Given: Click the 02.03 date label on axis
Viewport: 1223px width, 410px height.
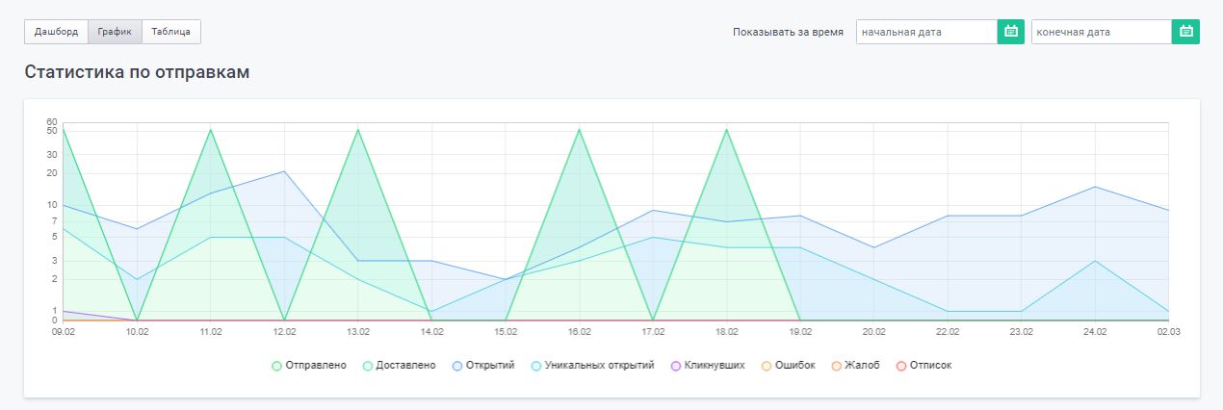Looking at the screenshot, I should click(x=1168, y=331).
